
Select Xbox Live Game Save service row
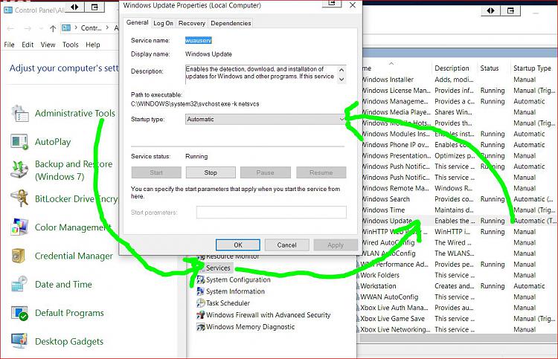(x=458, y=318)
